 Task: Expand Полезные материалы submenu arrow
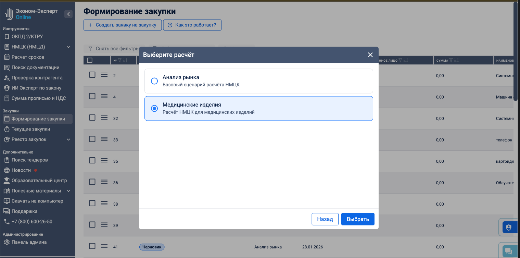pos(68,191)
